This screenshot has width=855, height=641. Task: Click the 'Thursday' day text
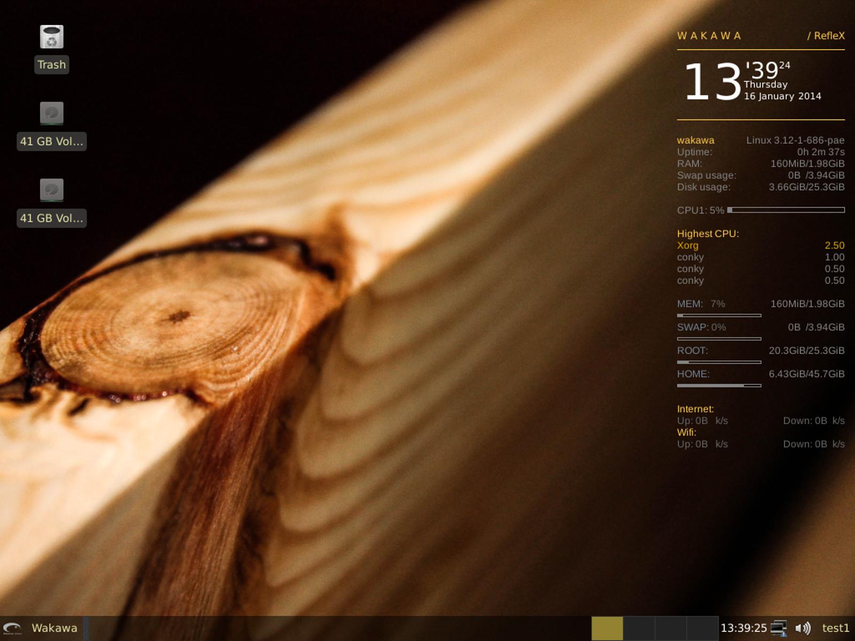(x=766, y=84)
